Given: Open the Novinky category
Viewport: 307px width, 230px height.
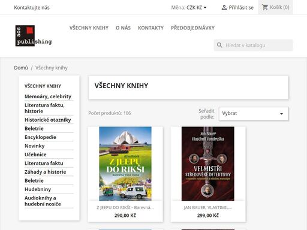Looking at the screenshot, I should (35, 146).
